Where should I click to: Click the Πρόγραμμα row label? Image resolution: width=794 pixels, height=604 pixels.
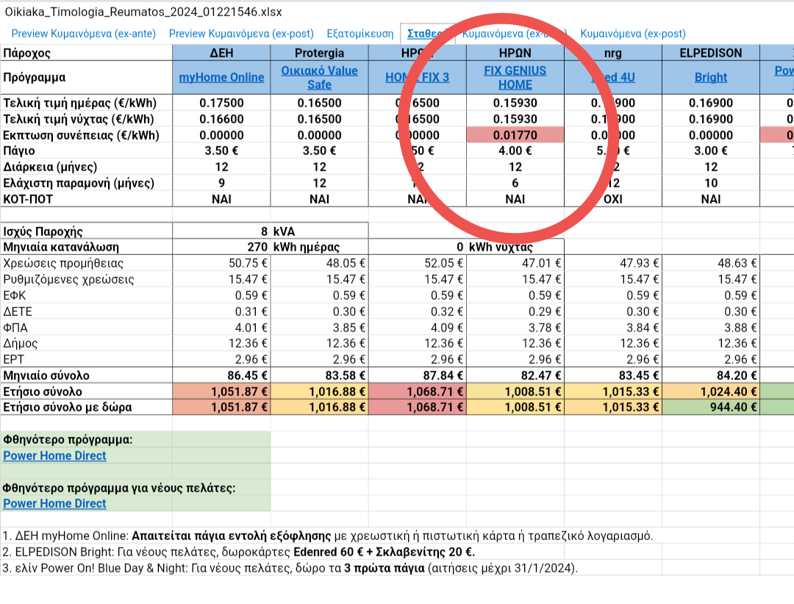tap(35, 77)
